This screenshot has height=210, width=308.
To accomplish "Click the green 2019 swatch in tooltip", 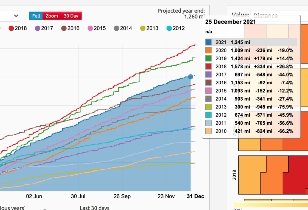I will (x=209, y=58).
